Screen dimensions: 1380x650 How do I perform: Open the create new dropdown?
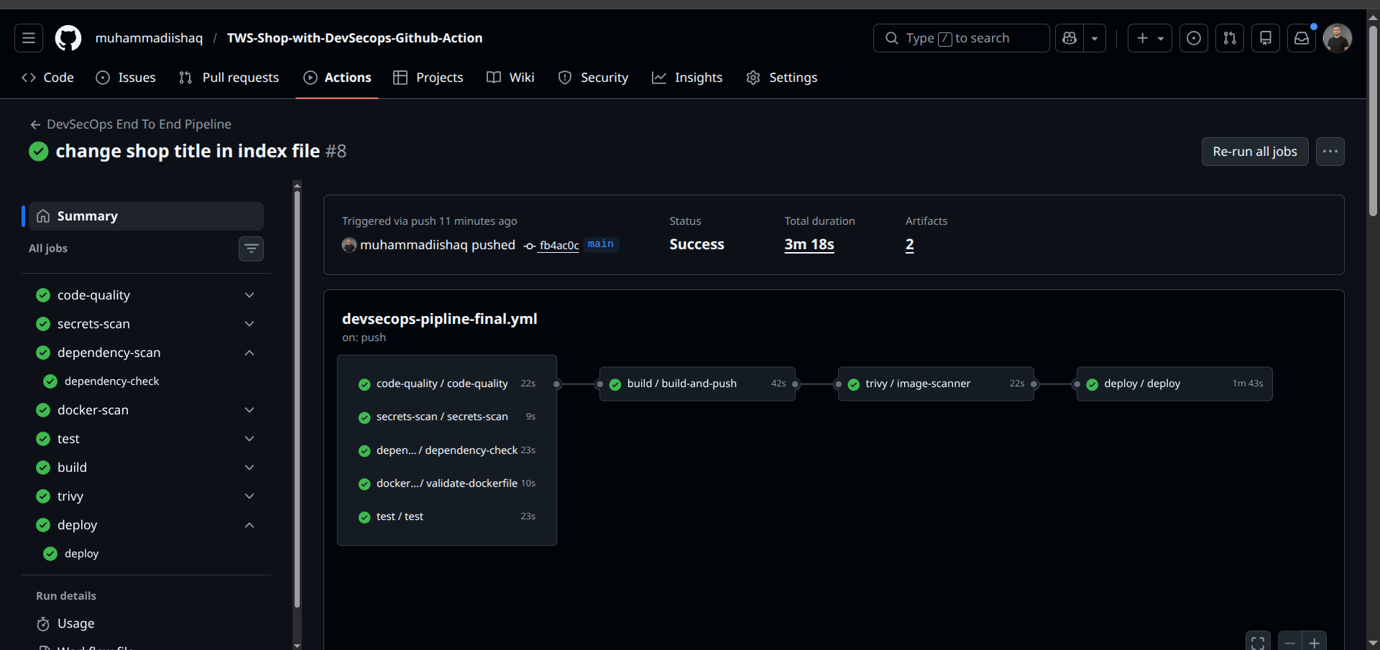[x=1150, y=38]
